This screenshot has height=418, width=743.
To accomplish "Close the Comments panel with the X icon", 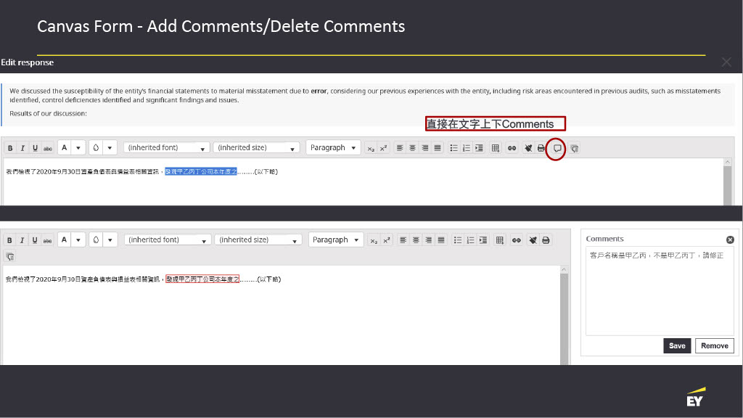I will pyautogui.click(x=730, y=239).
